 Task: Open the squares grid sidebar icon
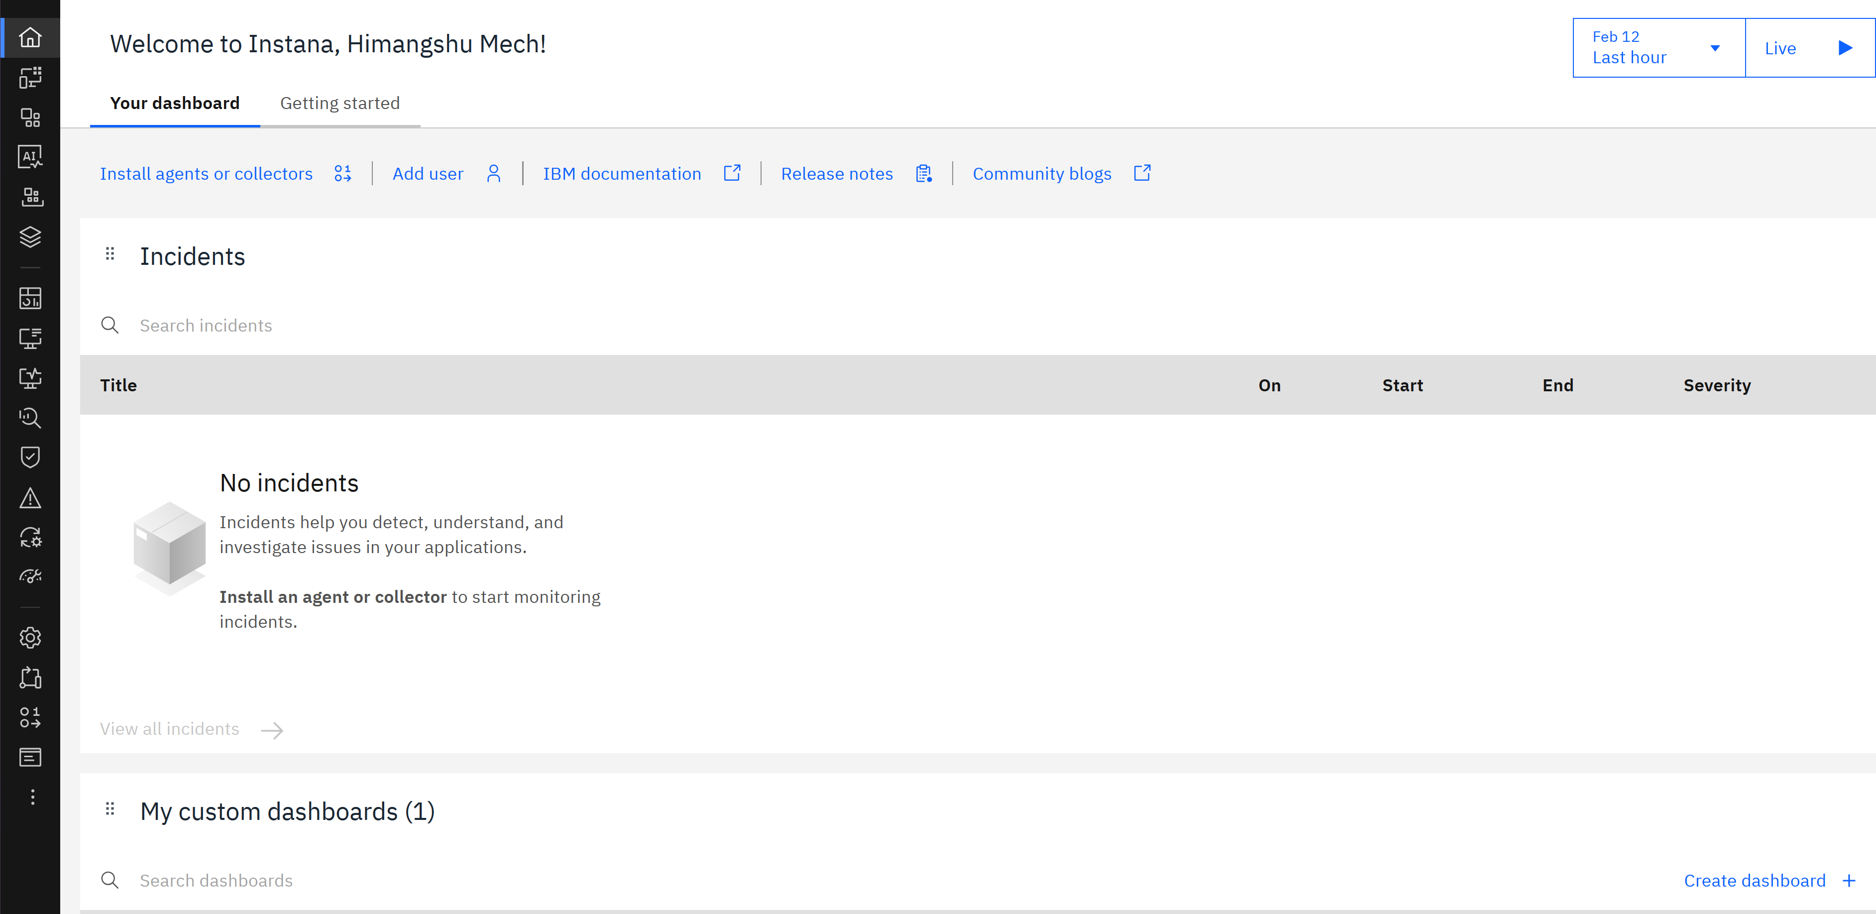(x=30, y=117)
